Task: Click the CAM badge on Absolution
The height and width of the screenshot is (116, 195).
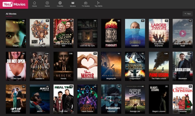Action: pyautogui.click(x=190, y=54)
